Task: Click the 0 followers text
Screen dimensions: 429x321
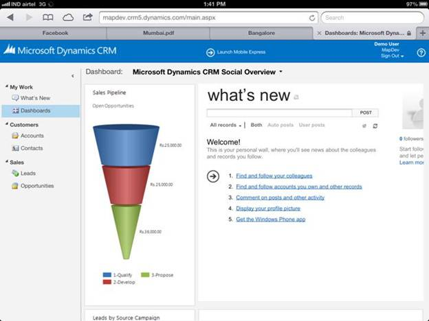Action: pos(411,139)
